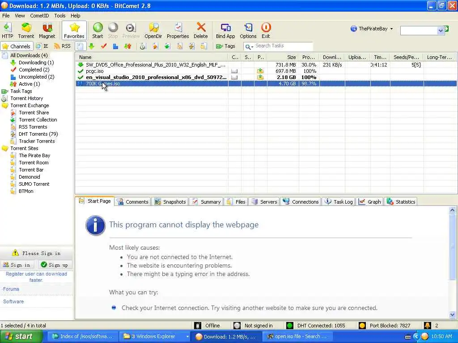Sort task list by Name column
Image resolution: width=458 pixels, height=343 pixels.
tap(152, 57)
